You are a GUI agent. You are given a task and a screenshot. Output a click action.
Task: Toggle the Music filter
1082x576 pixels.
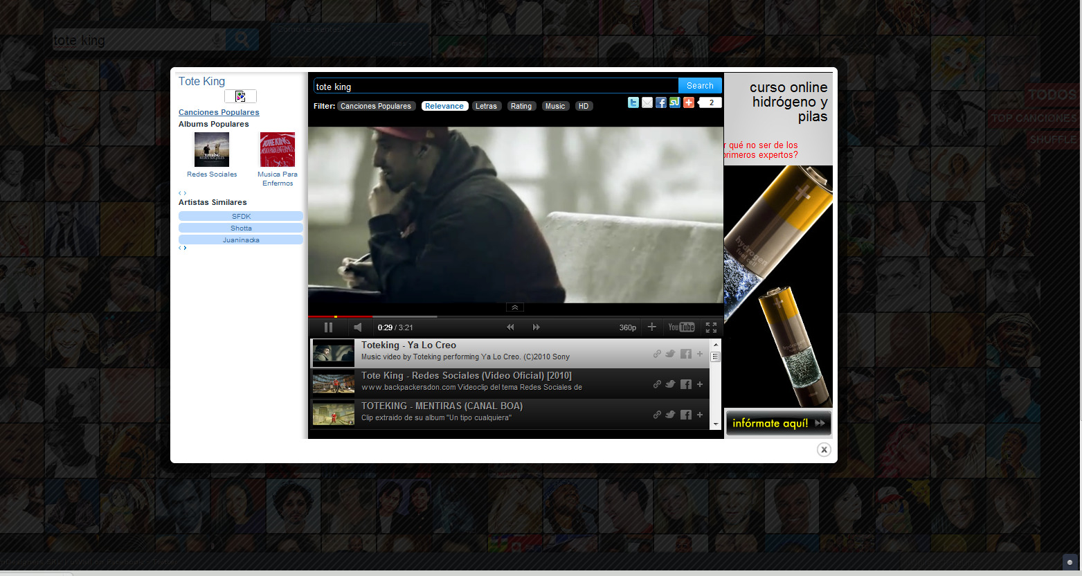[555, 106]
